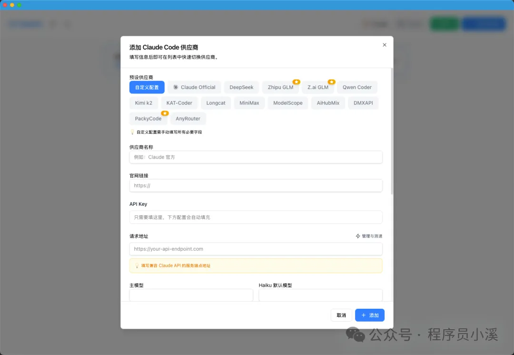The image size is (514, 355).
Task: Choose the AnyRouter preset
Action: point(188,119)
